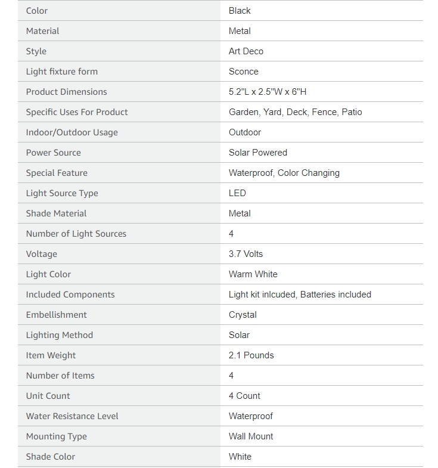The image size is (438, 468).
Task: Click the 3.7 Volts value
Action: click(246, 254)
